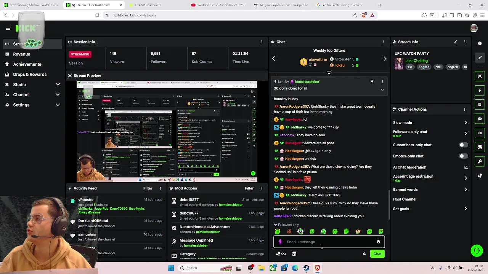Screen dimensions: 488x274
Task: Toggle the wrench stream info widget icon
Action: [480, 161]
